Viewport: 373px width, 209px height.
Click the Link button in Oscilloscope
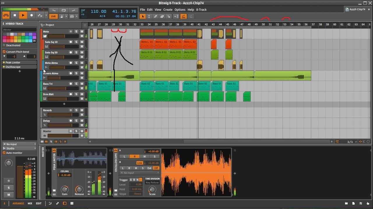[x=140, y=163]
